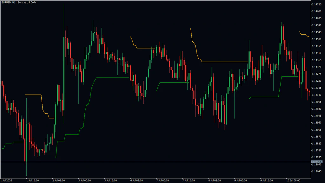
Task: Click time axis label 1 Jul 16:00
Action: tap(33, 180)
